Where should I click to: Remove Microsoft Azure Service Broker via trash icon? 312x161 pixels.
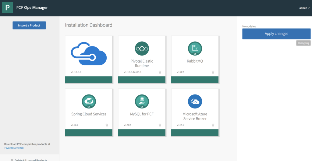213,125
